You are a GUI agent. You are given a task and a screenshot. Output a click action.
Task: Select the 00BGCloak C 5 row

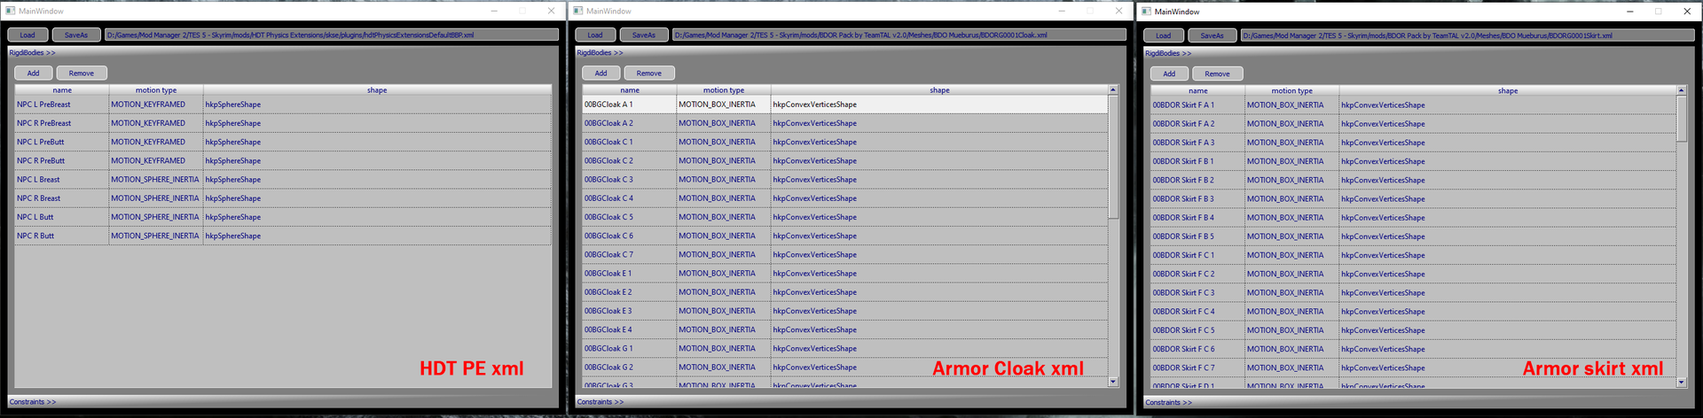845,217
